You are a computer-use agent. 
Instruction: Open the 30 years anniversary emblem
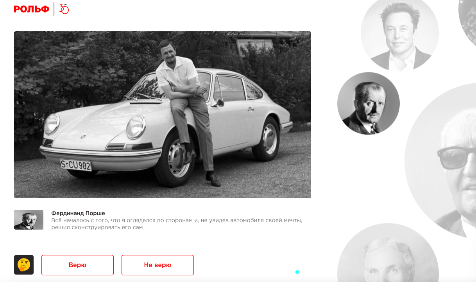point(64,9)
